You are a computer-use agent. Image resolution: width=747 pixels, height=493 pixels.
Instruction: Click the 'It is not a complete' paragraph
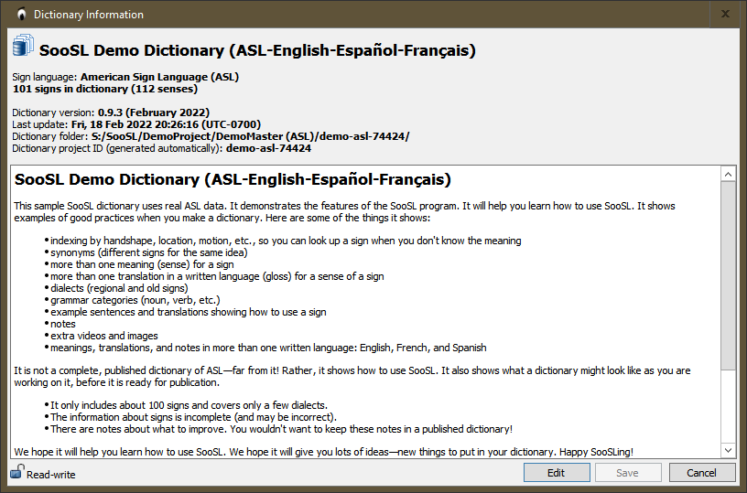(x=352, y=377)
